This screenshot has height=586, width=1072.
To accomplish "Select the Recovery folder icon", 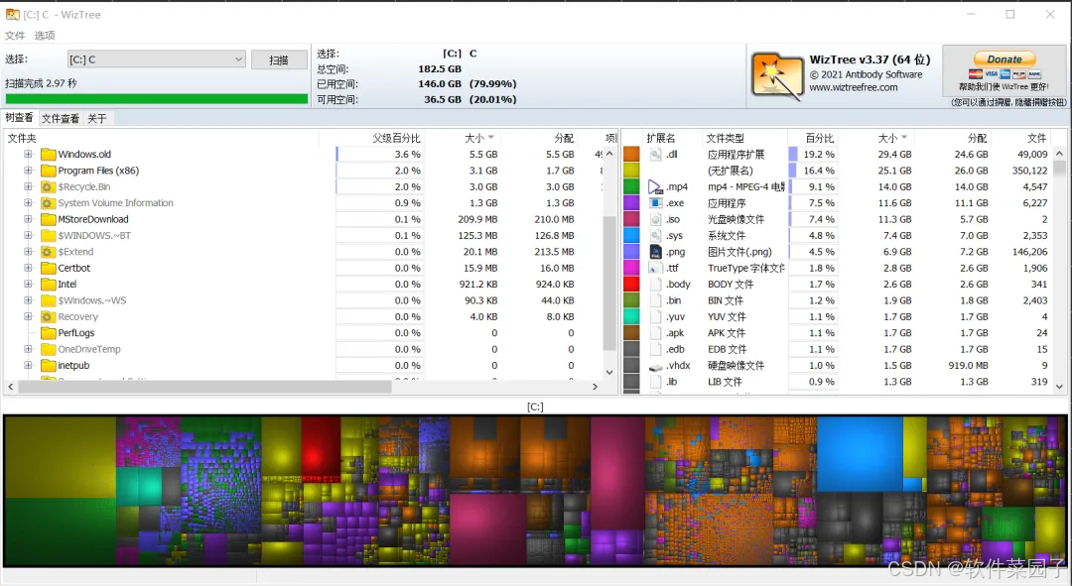I will pos(48,317).
